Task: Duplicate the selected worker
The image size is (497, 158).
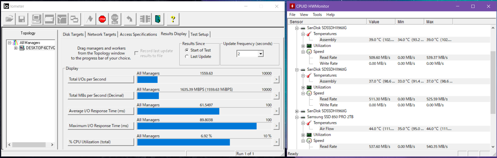Action: click(74, 19)
